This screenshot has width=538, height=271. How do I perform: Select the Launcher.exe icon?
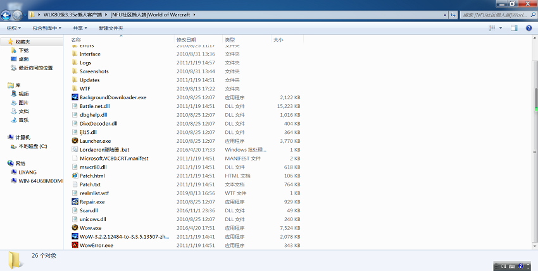coord(75,141)
